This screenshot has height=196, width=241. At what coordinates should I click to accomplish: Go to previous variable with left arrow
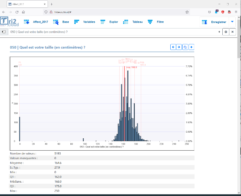[173, 47]
